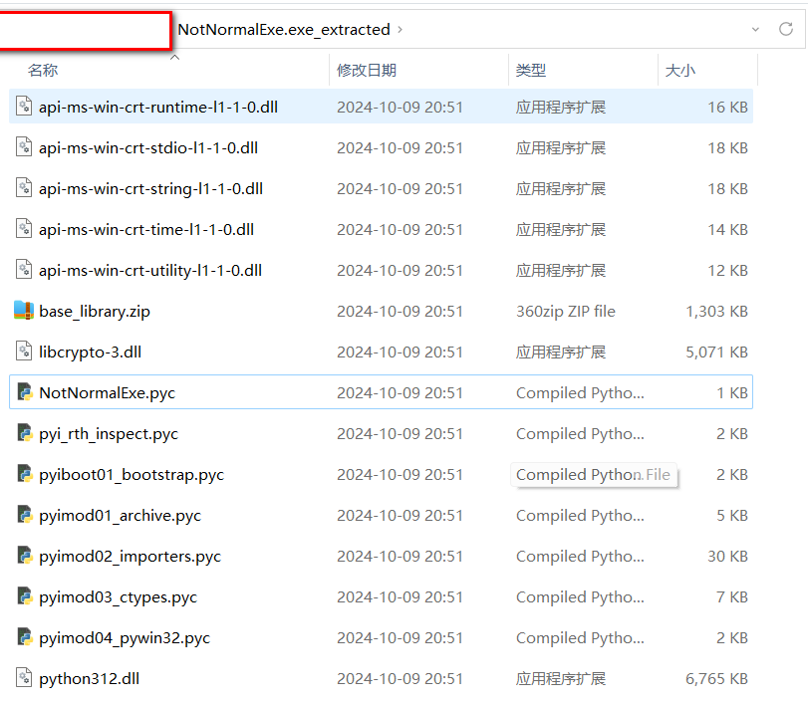Select the api-ms-win-crt-time-l1-1-0.dll file name
808x706 pixels.
tap(146, 229)
